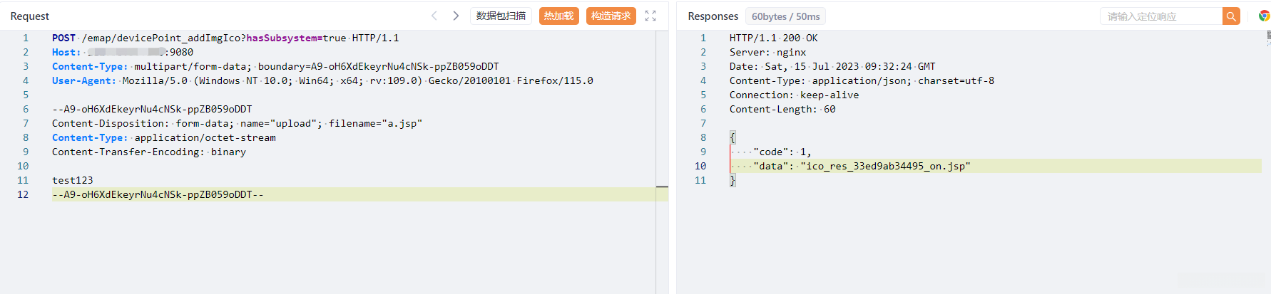Screen dimensions: 1271x294
Task: Click the orange search magnifier button
Action: point(1231,16)
